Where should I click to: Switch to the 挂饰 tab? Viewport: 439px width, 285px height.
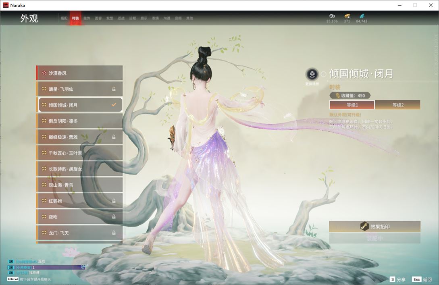pos(87,18)
